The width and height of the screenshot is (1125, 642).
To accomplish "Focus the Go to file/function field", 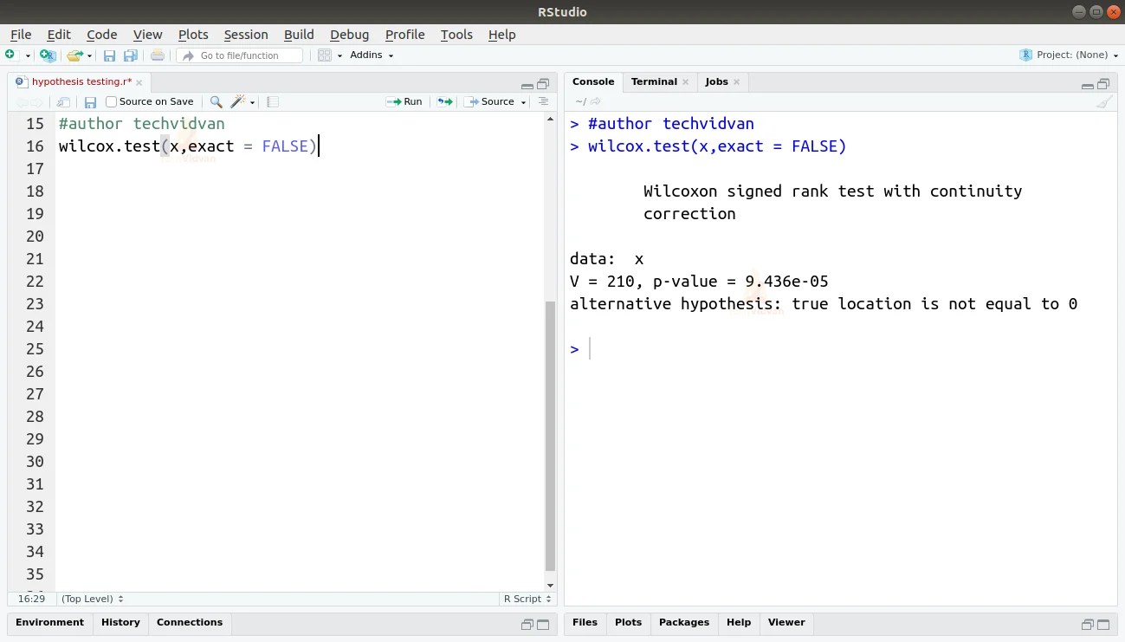I will [240, 55].
